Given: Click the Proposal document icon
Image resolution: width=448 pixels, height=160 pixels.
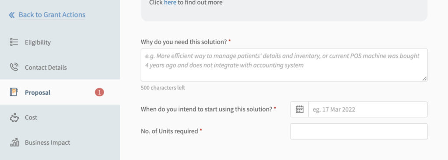Looking at the screenshot, I should click(14, 92).
